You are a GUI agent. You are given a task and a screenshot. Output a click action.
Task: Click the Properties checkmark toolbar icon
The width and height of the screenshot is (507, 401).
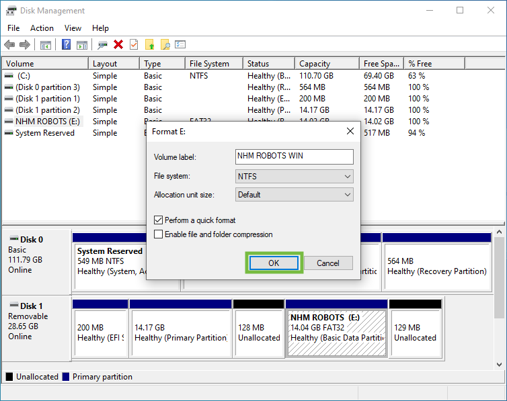[x=134, y=44]
